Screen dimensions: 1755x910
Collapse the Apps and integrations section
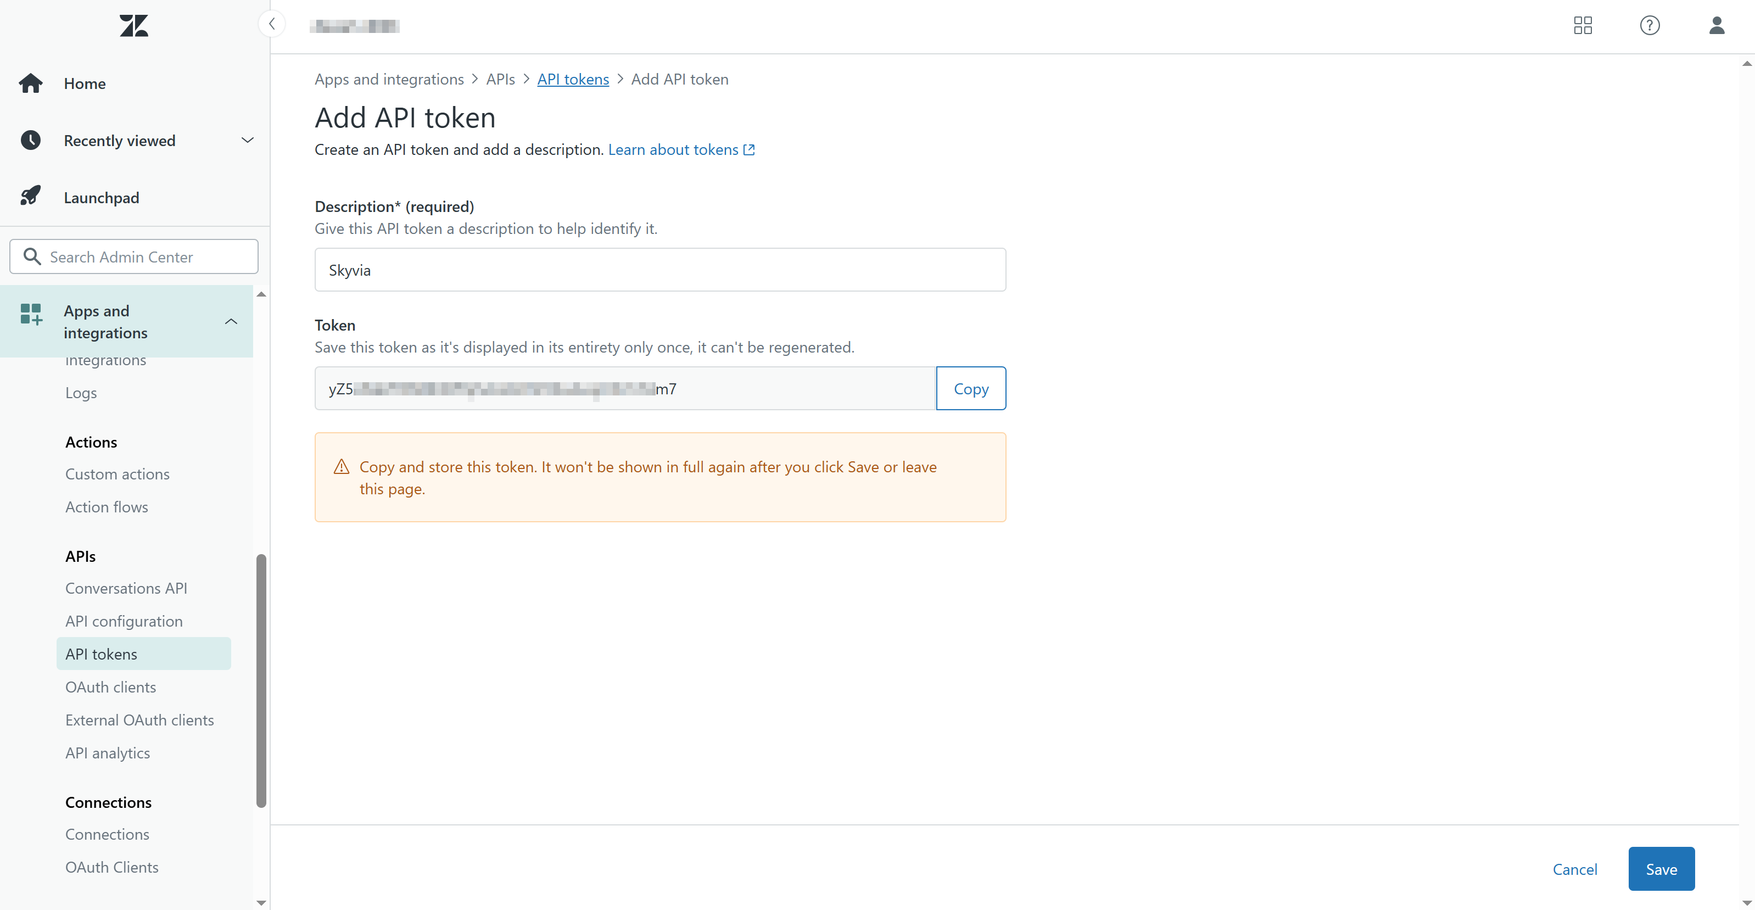point(231,321)
